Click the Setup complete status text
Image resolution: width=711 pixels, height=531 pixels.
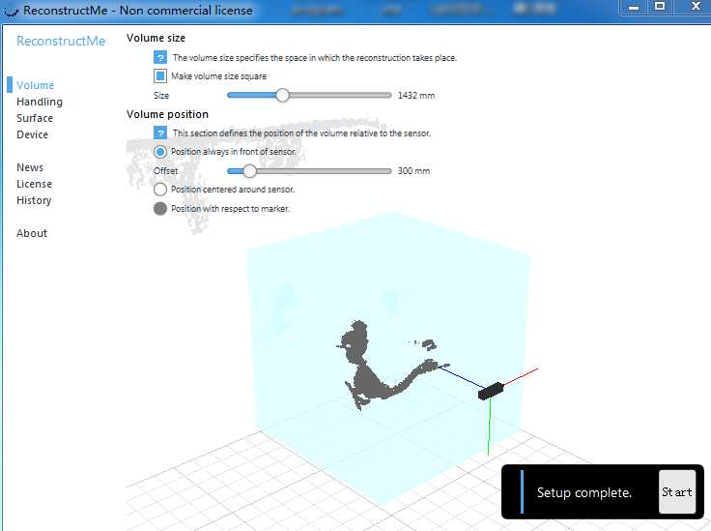click(584, 492)
